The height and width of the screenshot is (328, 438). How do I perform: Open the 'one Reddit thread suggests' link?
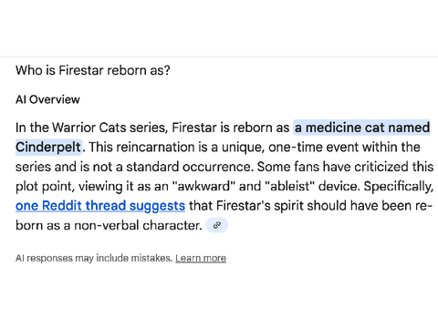click(100, 206)
